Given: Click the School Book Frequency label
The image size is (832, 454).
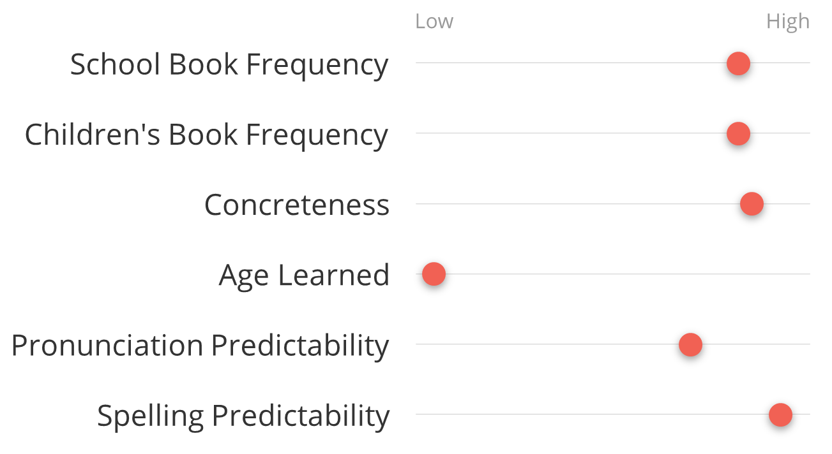Looking at the screenshot, I should [x=229, y=64].
